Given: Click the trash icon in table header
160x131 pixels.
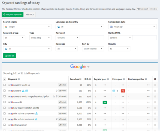Looking at the screenshot, I should pyautogui.click(x=155, y=79).
